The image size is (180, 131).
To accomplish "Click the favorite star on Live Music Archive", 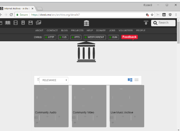I will point(135,116).
